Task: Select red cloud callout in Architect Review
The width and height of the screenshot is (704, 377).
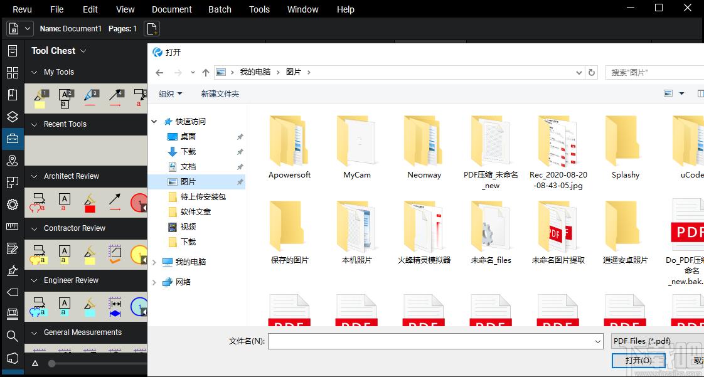Action: pyautogui.click(x=38, y=203)
